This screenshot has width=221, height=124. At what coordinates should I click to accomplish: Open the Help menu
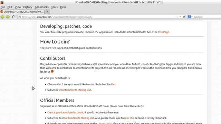(63, 7)
